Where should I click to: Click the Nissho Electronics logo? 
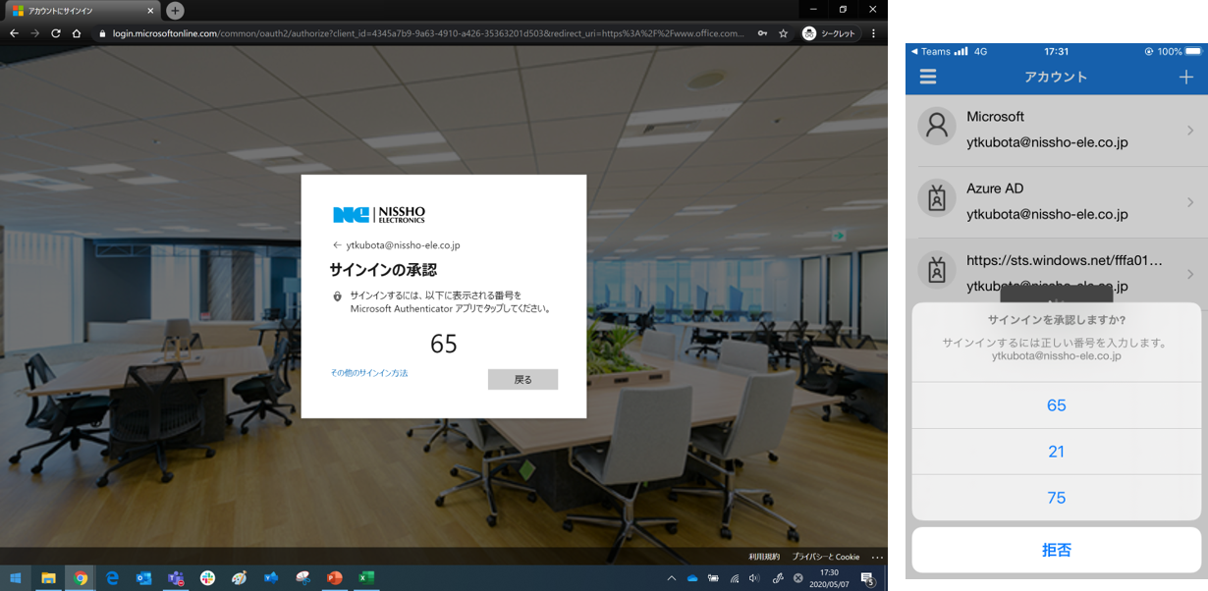[x=379, y=215]
